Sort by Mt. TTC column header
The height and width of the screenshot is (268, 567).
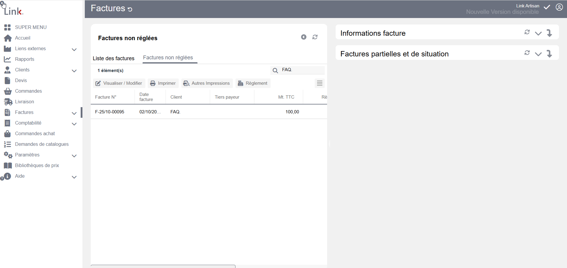tap(286, 97)
